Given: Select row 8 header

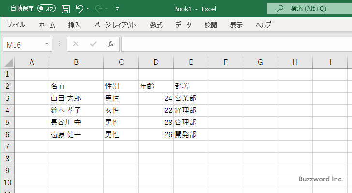Looking at the screenshot, I should (7, 159).
